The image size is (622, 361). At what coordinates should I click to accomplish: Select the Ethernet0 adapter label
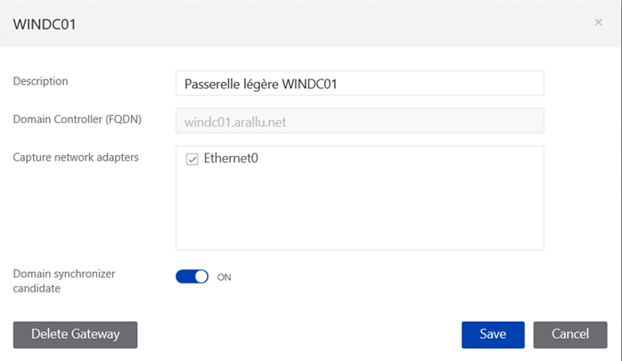(x=231, y=159)
